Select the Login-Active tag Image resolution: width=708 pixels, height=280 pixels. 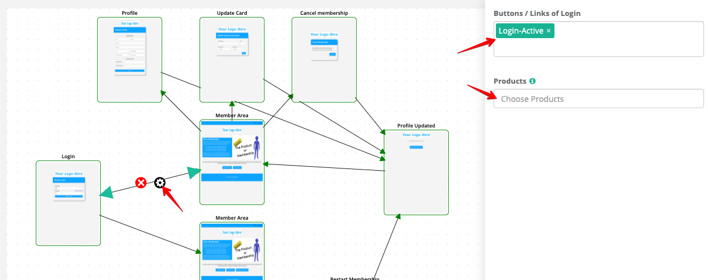click(520, 31)
